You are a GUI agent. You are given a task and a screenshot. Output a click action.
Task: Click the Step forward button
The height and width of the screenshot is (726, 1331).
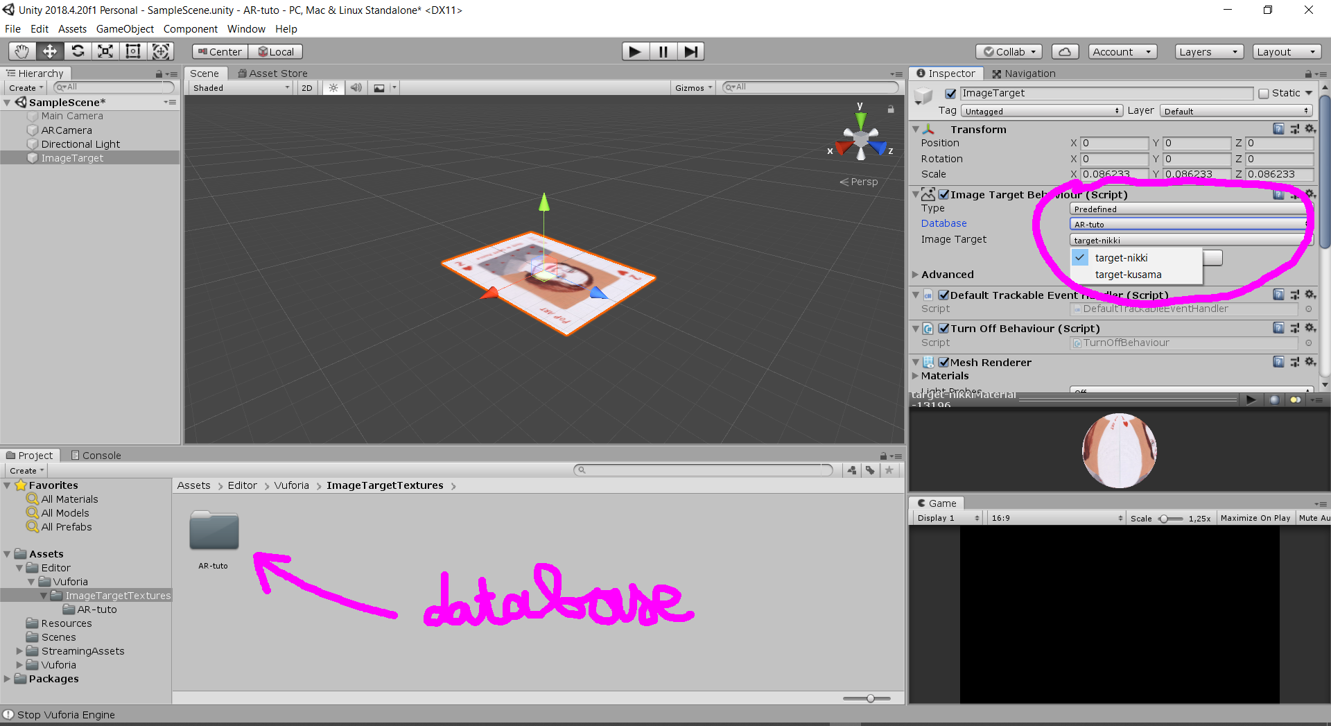point(690,51)
